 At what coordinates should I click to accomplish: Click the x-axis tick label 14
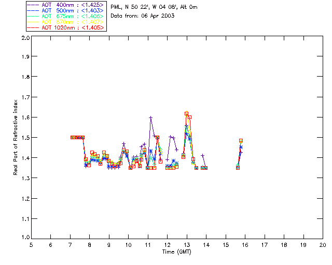tap(206, 245)
